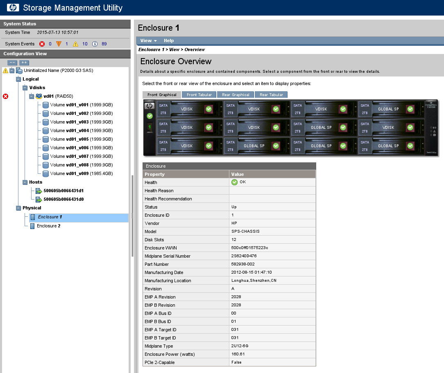Collapse the Hosts tree node

pyautogui.click(x=25, y=182)
